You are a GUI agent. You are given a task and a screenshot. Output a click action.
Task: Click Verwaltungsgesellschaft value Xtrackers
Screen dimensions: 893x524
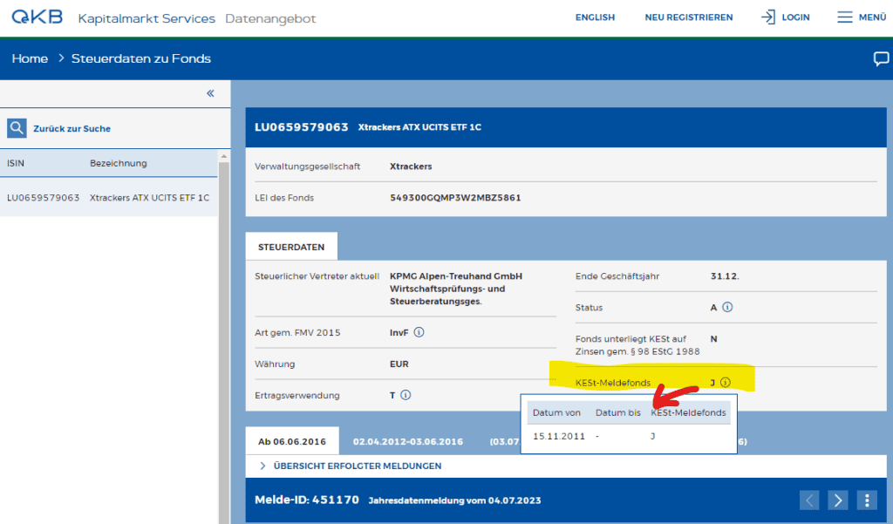(x=411, y=167)
